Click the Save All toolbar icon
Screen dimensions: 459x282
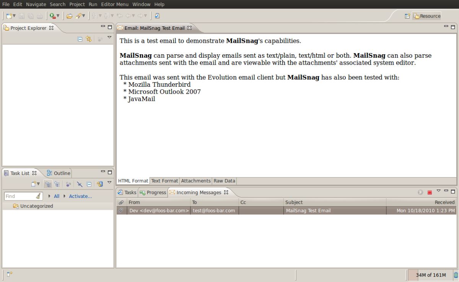click(31, 16)
